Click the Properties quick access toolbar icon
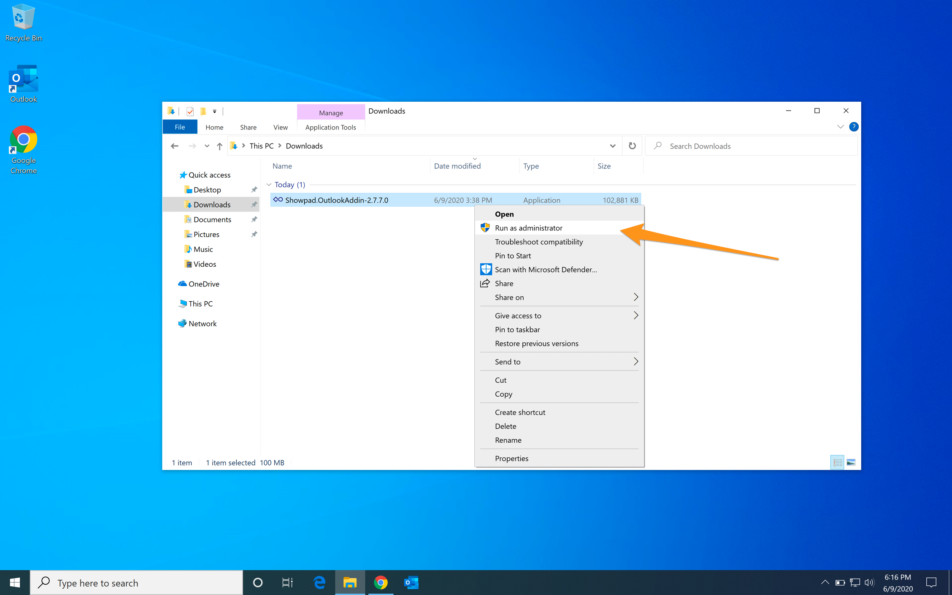 click(190, 111)
